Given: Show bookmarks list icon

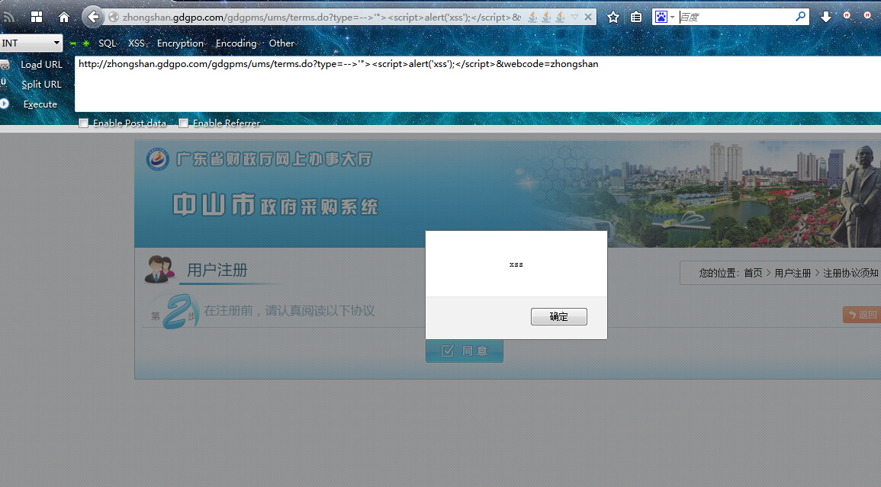Looking at the screenshot, I should tap(635, 18).
